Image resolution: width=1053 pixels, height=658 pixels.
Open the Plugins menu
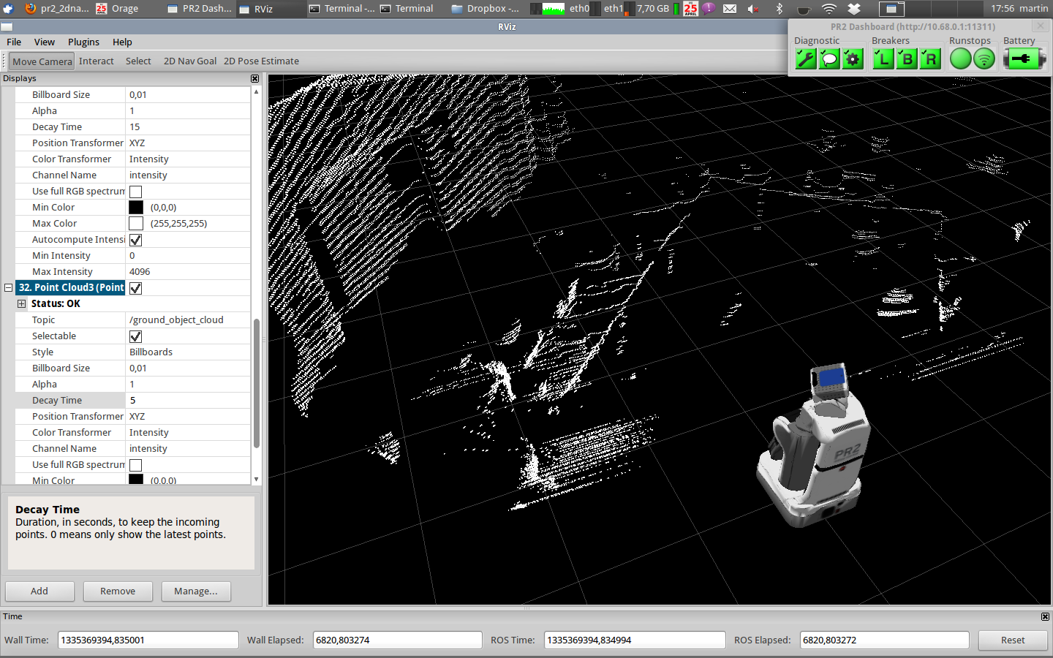pyautogui.click(x=83, y=42)
